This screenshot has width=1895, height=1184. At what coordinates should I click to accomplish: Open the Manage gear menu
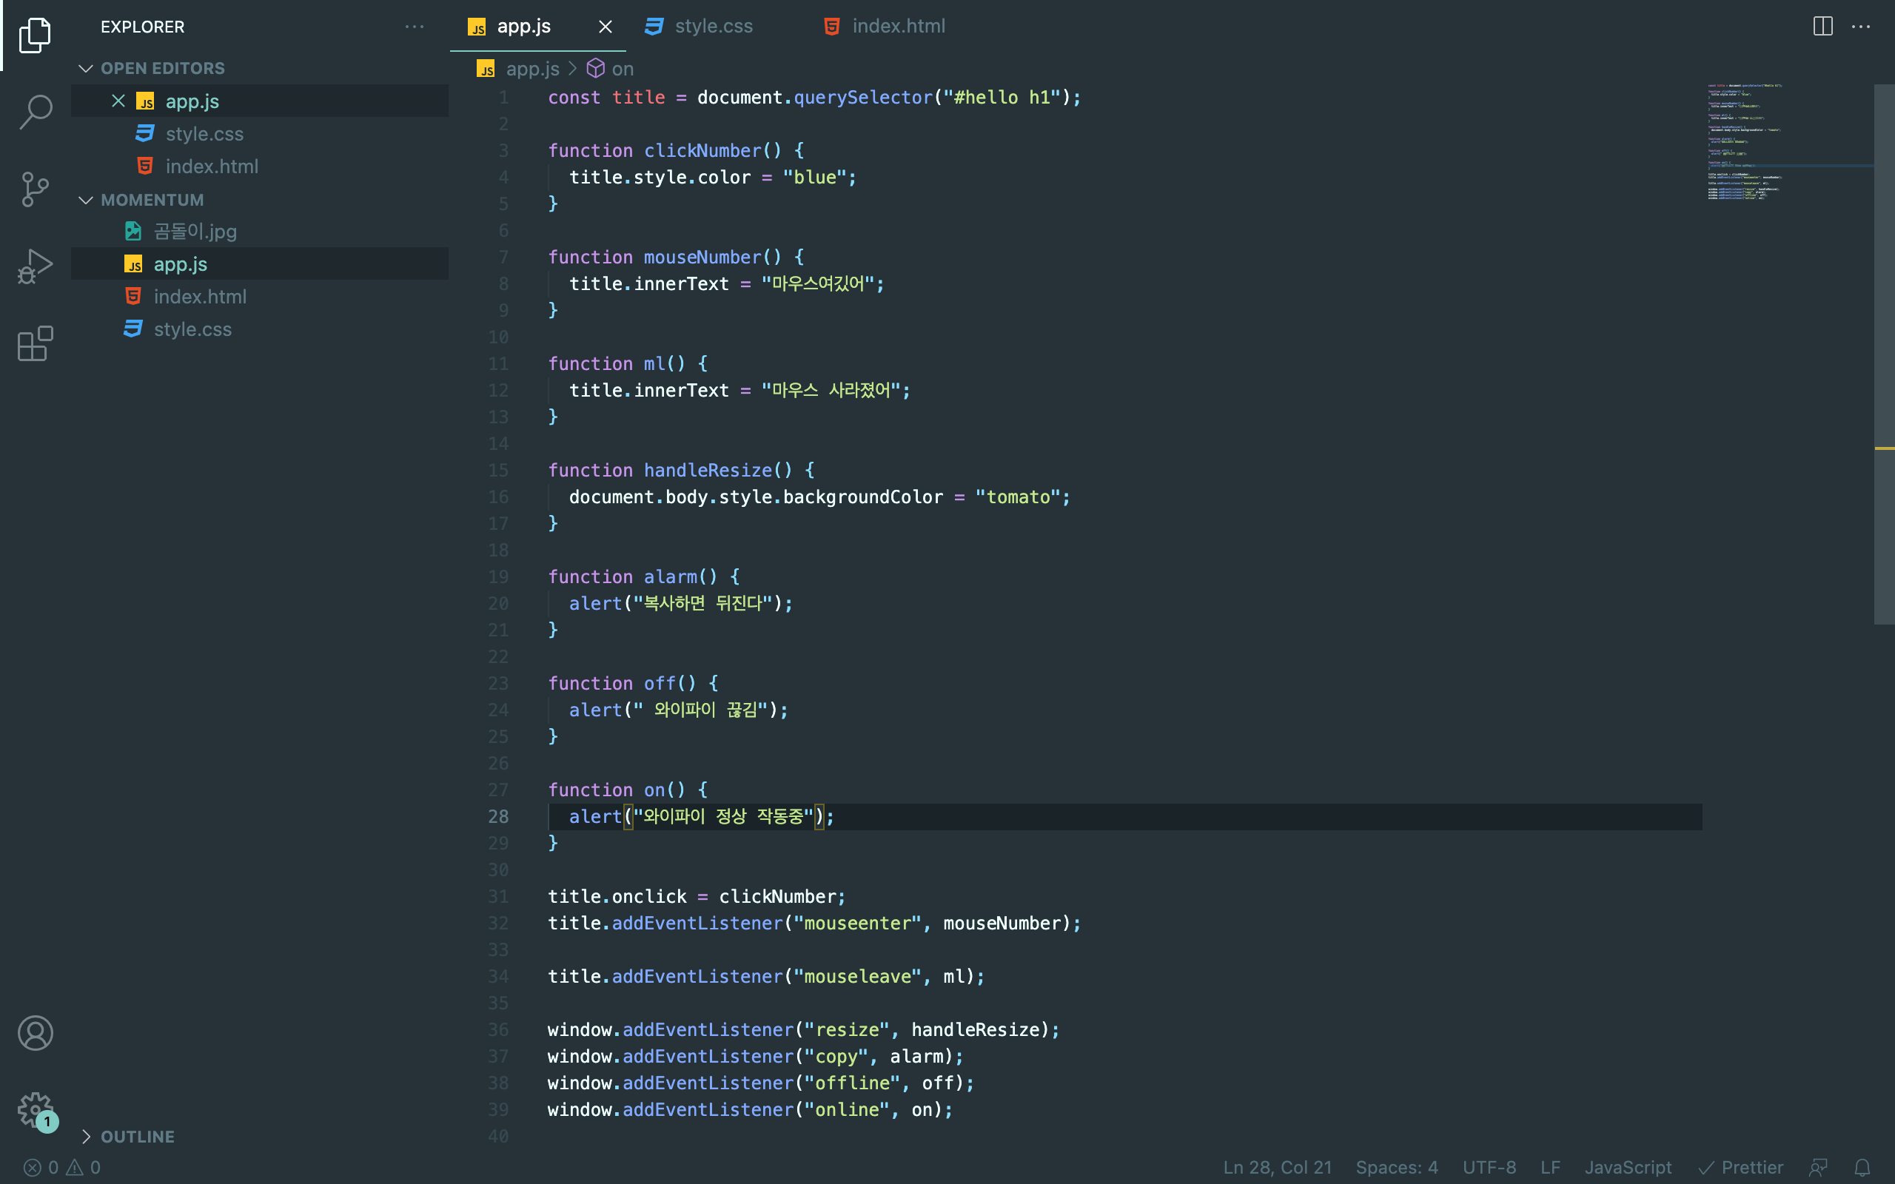[36, 1109]
